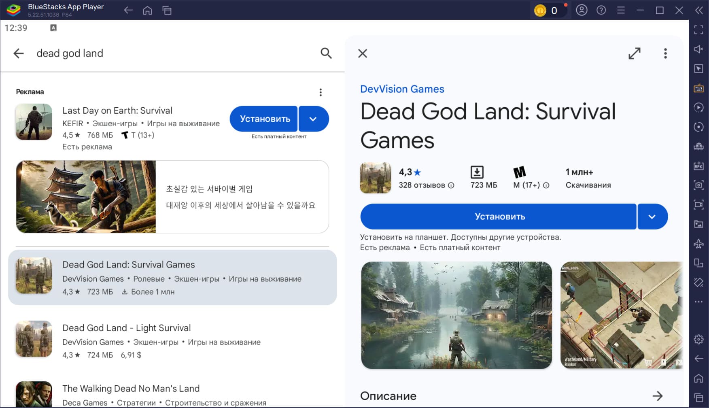Viewport: 709px width, 408px height.
Task: Click the Last Day on Earth app icon
Action: 34,122
